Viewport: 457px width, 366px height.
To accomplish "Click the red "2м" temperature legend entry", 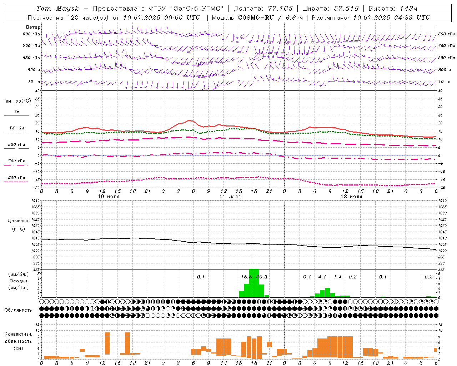I will tap(17, 112).
